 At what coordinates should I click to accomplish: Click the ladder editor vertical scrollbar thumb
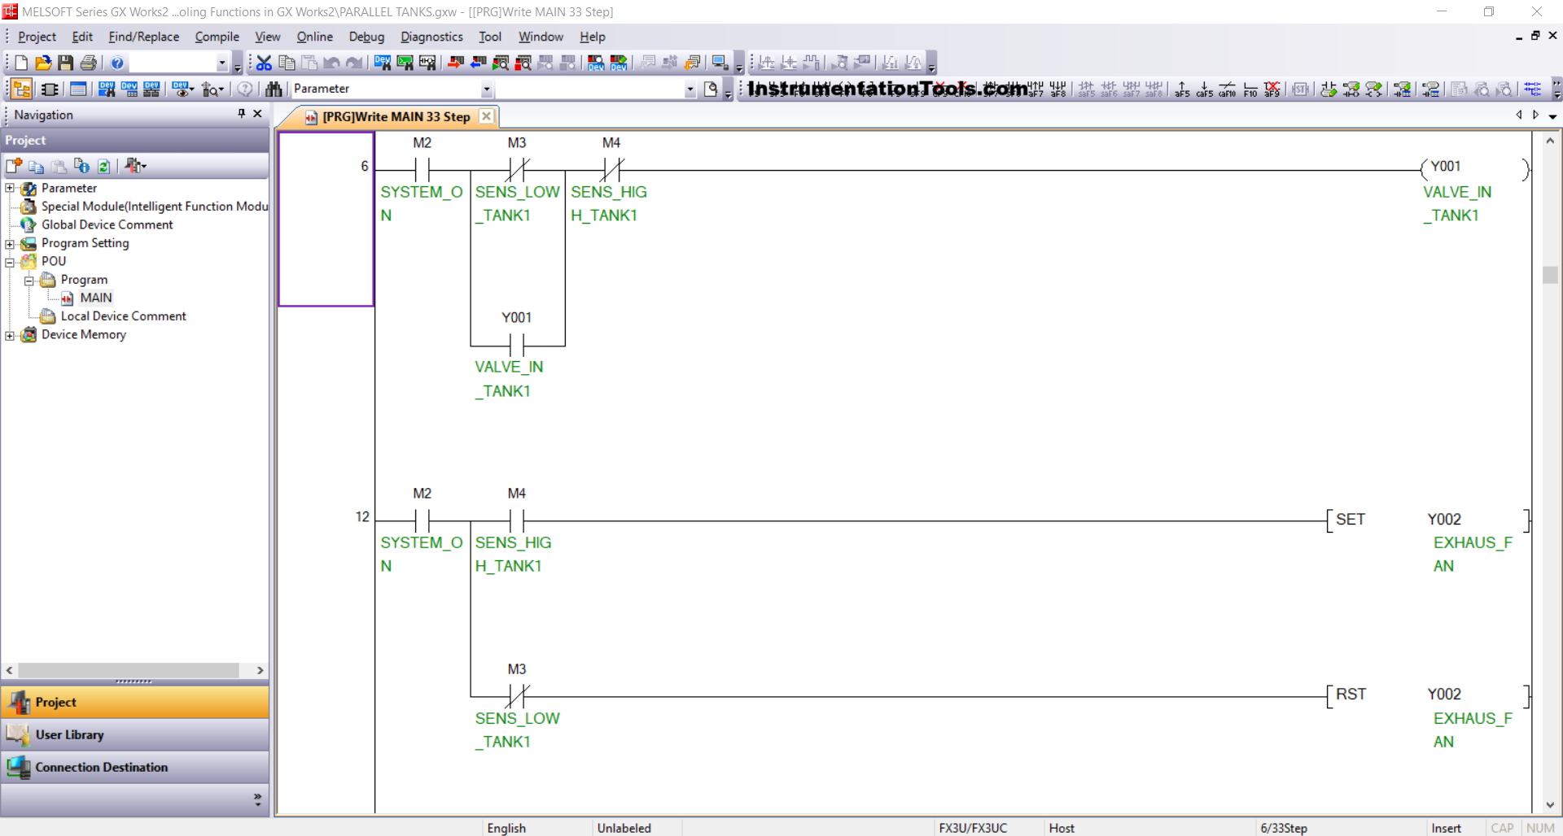1550,275
